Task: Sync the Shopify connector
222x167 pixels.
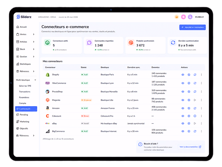Action: point(195,75)
